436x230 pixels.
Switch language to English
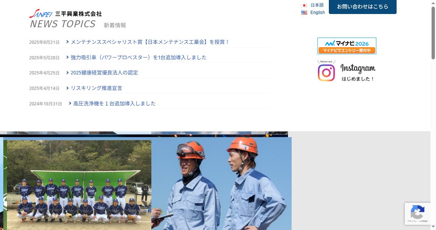click(317, 13)
